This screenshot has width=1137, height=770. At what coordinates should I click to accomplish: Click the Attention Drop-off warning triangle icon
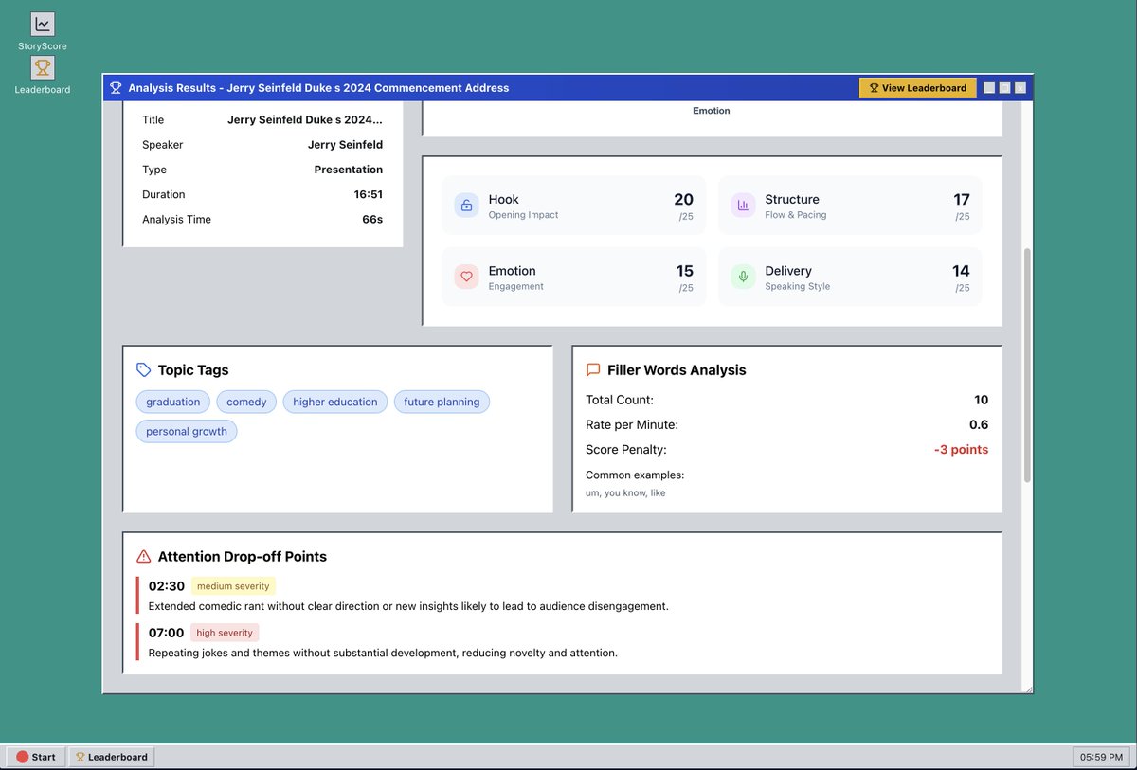click(x=144, y=557)
